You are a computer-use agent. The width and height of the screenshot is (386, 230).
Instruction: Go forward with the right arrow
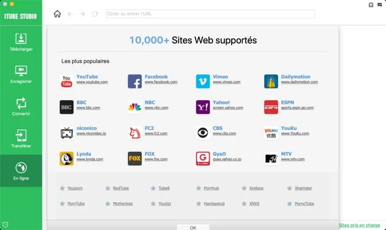[x=82, y=14]
